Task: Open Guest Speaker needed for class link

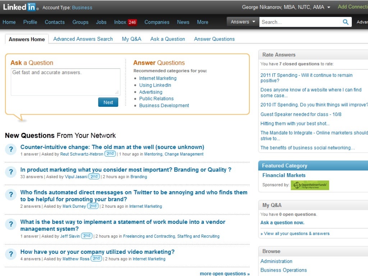Action: pyautogui.click(x=301, y=114)
